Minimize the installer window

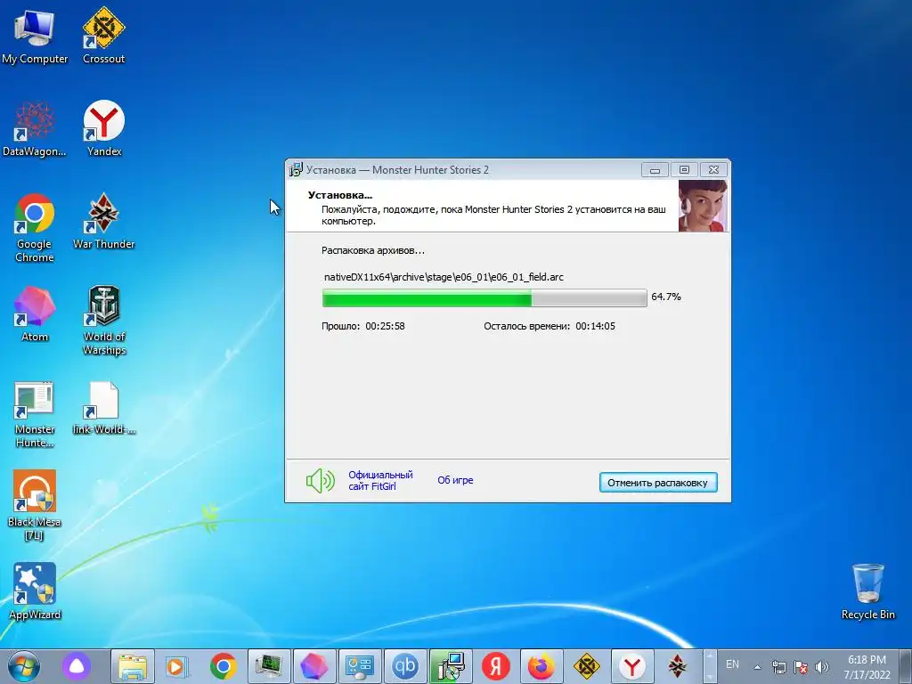tap(655, 170)
